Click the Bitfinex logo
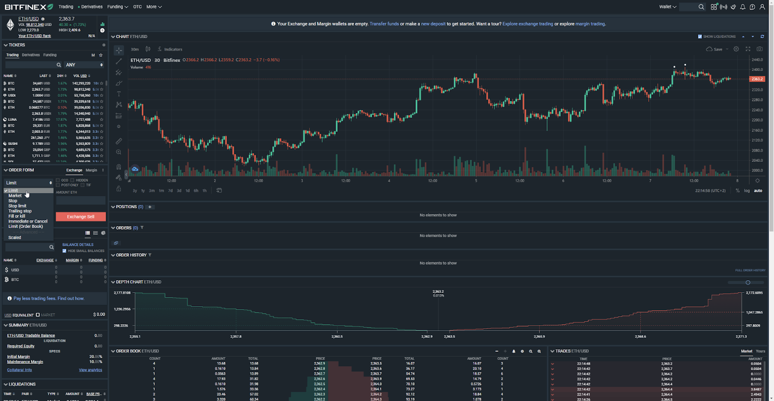The width and height of the screenshot is (774, 401). tap(29, 7)
